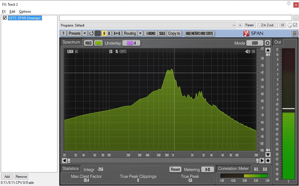
Task: Click the vertical range scrollbar top handle
Action: [x=268, y=55]
